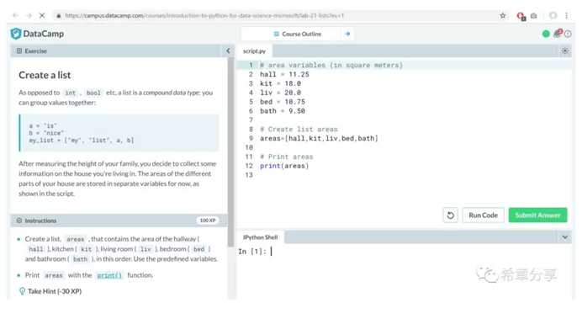Image resolution: width=582 pixels, height=319 pixels.
Task: Collapse the IPython Shell with the chevron
Action: point(564,237)
